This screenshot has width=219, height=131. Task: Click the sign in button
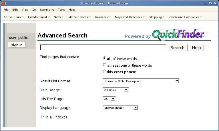pyautogui.click(x=17, y=45)
